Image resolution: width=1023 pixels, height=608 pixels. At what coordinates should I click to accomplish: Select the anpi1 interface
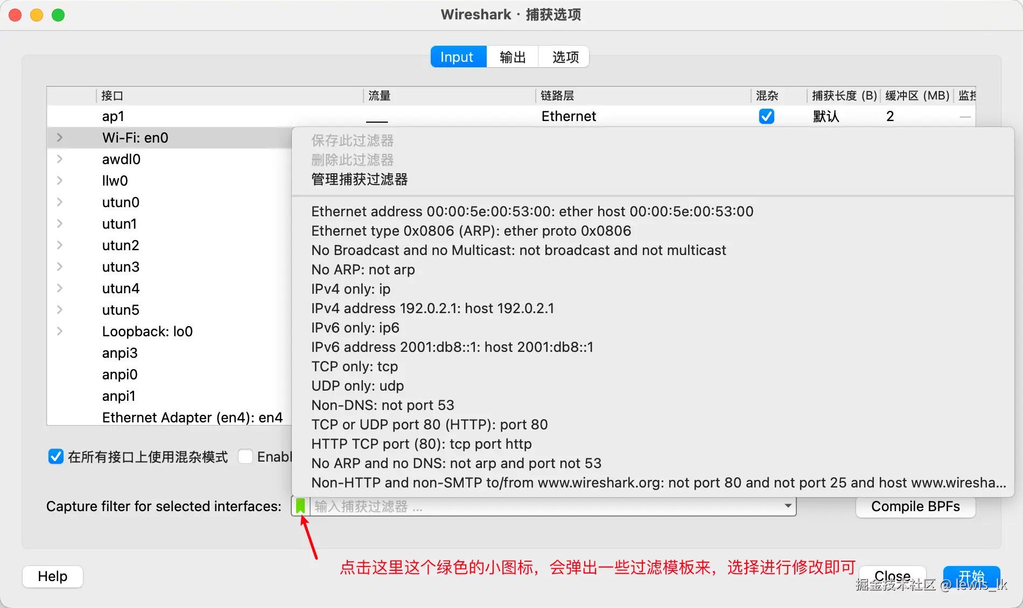point(118,396)
